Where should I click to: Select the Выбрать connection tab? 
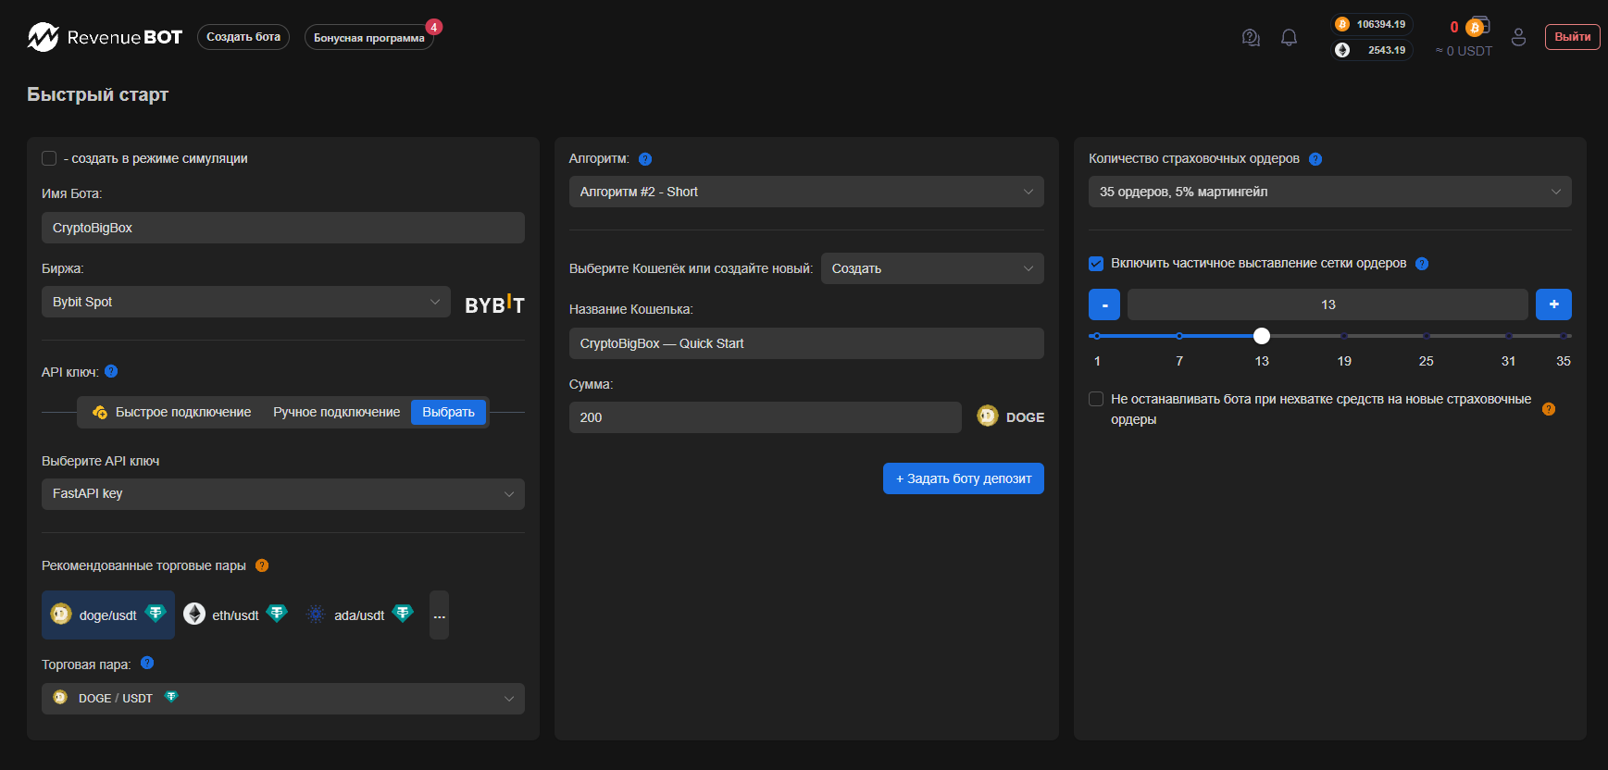448,412
